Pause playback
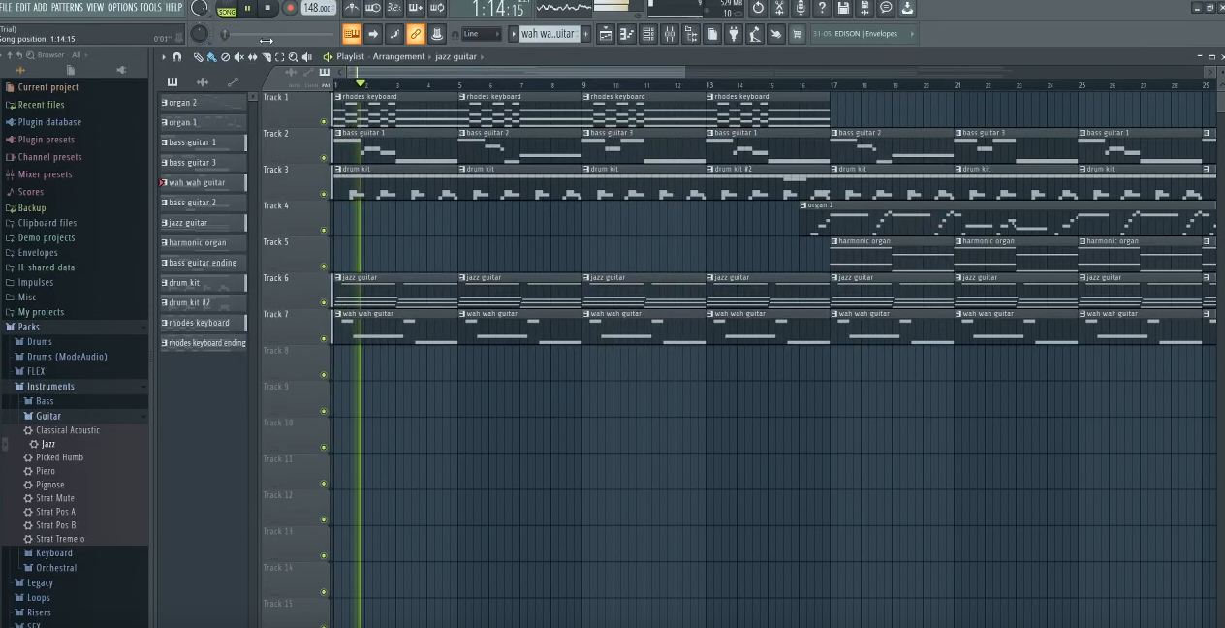Viewport: 1225px width, 628px height. click(x=247, y=9)
